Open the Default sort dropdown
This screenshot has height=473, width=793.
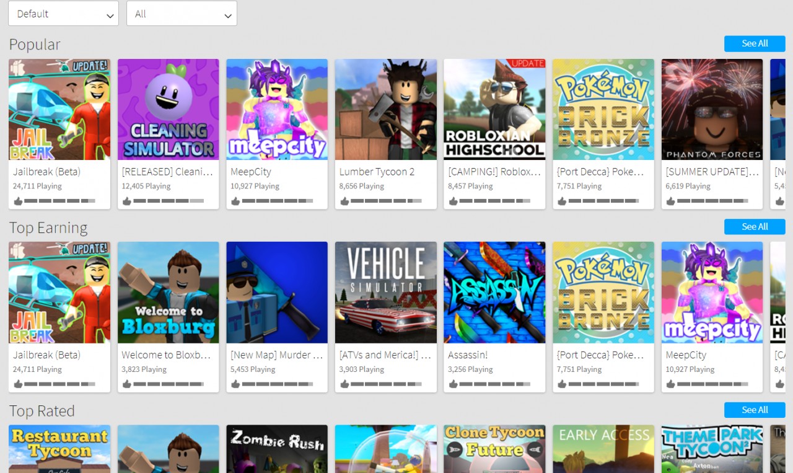(x=63, y=14)
